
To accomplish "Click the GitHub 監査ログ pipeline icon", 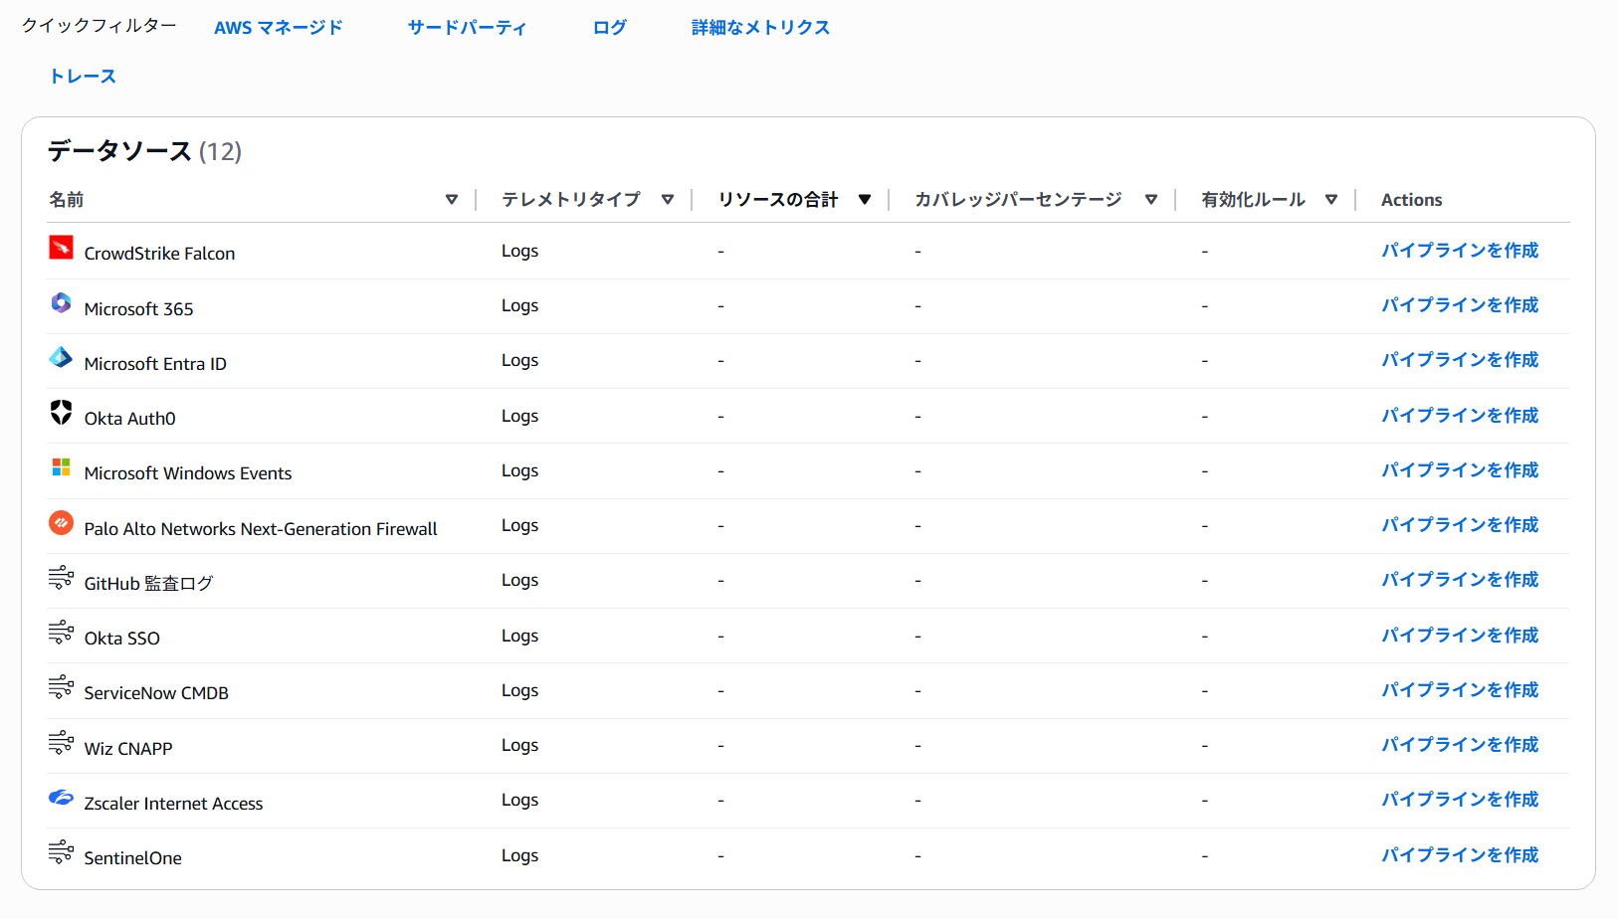I will click(61, 577).
